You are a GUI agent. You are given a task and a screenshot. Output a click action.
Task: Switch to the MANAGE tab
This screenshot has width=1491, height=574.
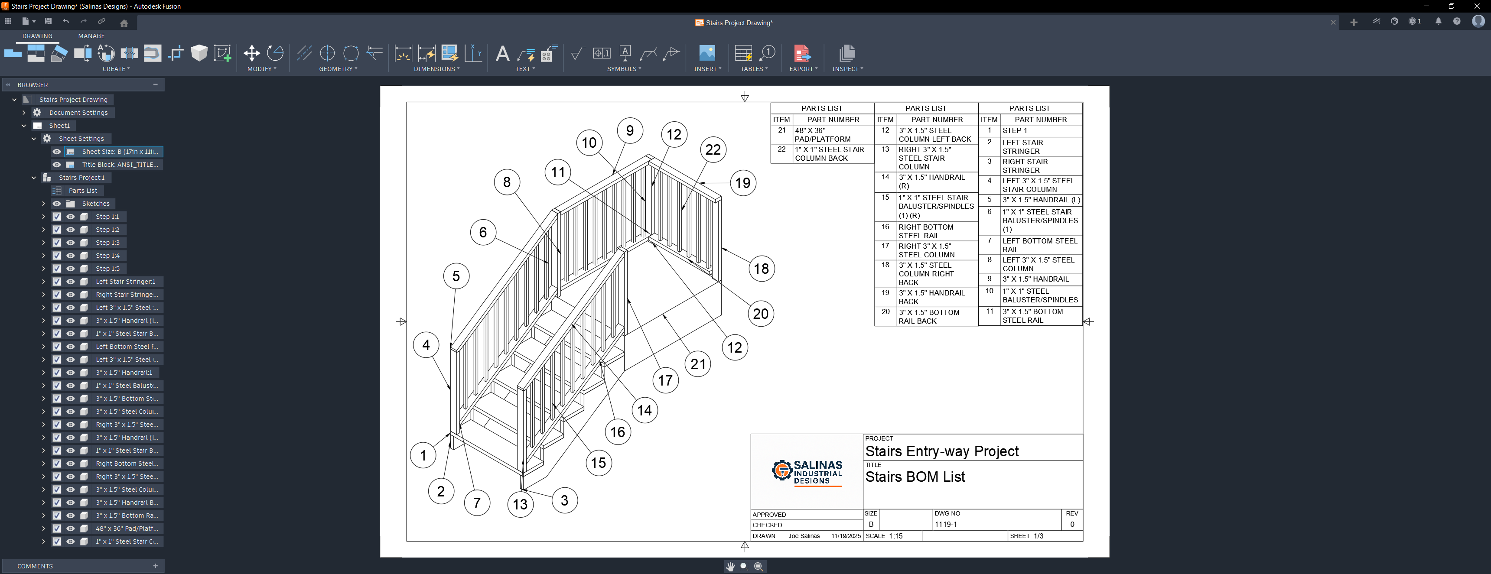tap(91, 36)
